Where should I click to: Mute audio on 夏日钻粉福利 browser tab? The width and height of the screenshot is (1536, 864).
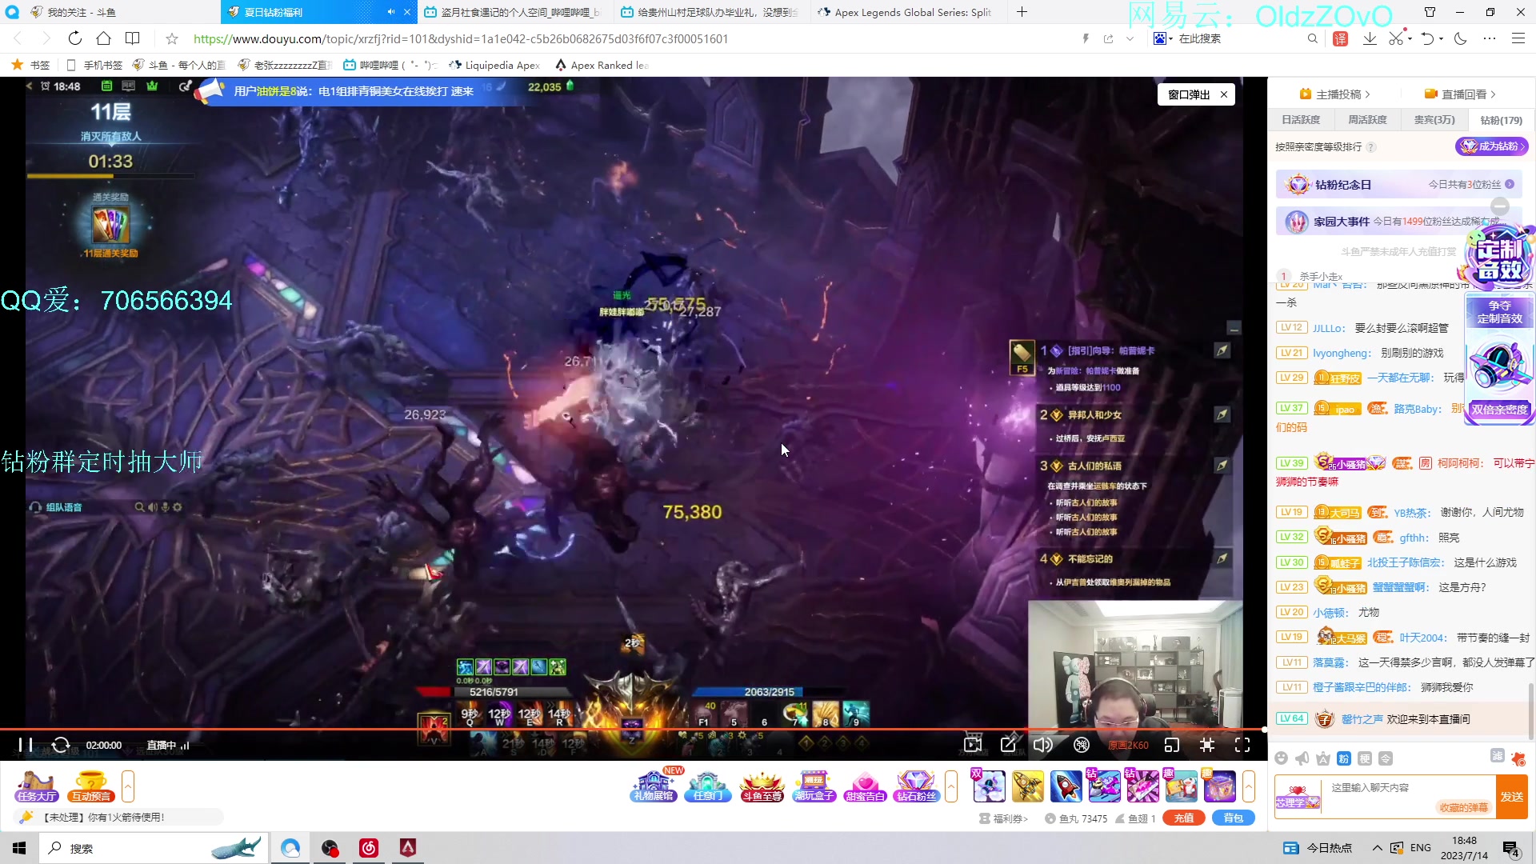click(391, 12)
